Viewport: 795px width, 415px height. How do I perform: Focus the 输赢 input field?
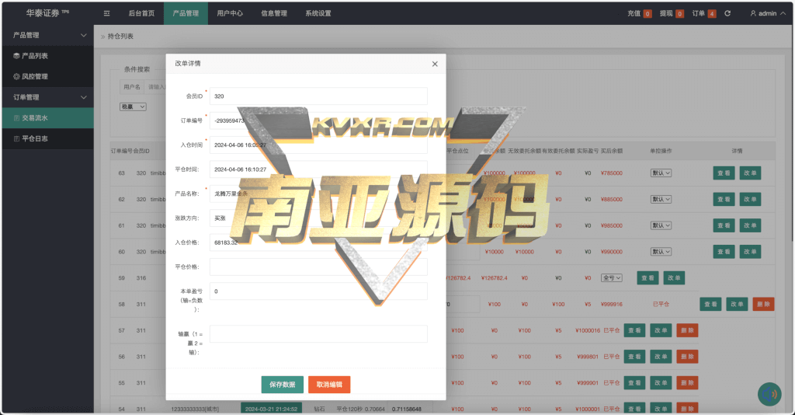click(318, 334)
